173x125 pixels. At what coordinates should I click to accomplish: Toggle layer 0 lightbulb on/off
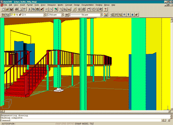pyautogui.click(x=12, y=14)
